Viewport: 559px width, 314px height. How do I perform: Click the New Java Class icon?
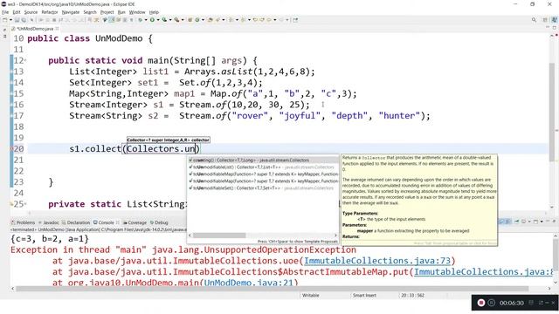click(197, 20)
